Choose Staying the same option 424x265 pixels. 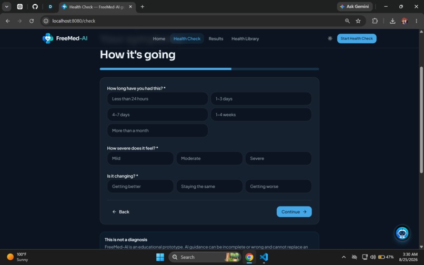click(209, 186)
